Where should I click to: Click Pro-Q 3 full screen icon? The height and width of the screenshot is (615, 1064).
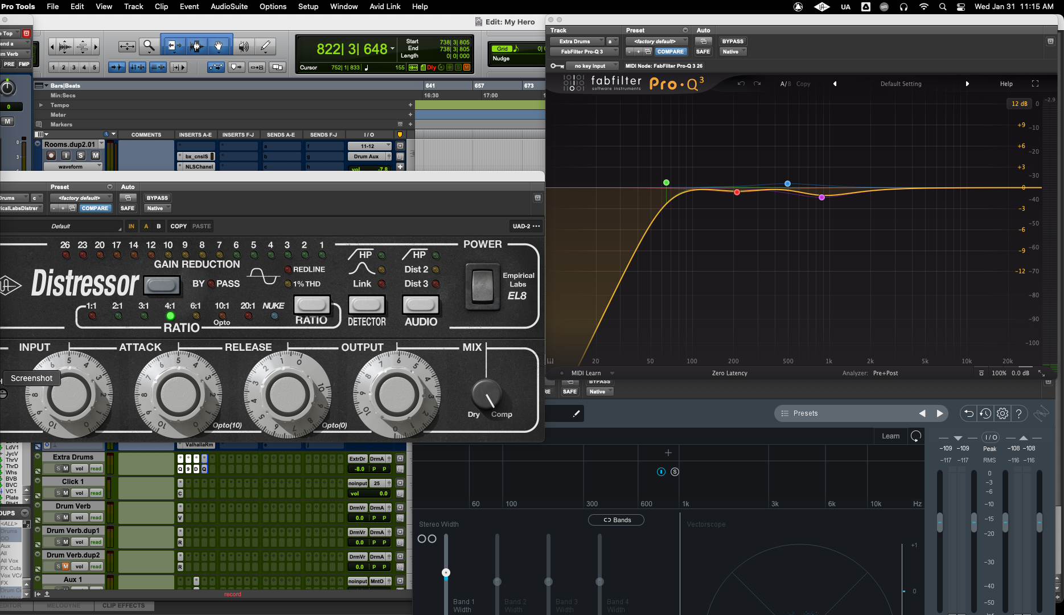click(1035, 84)
